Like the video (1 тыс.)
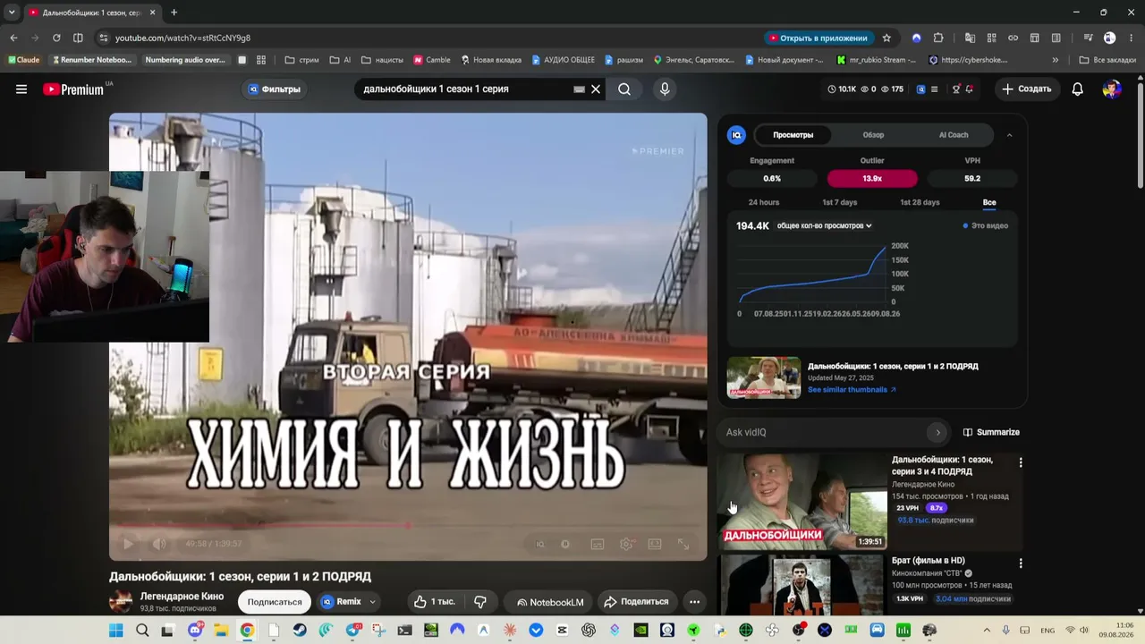The width and height of the screenshot is (1145, 644). tap(435, 602)
